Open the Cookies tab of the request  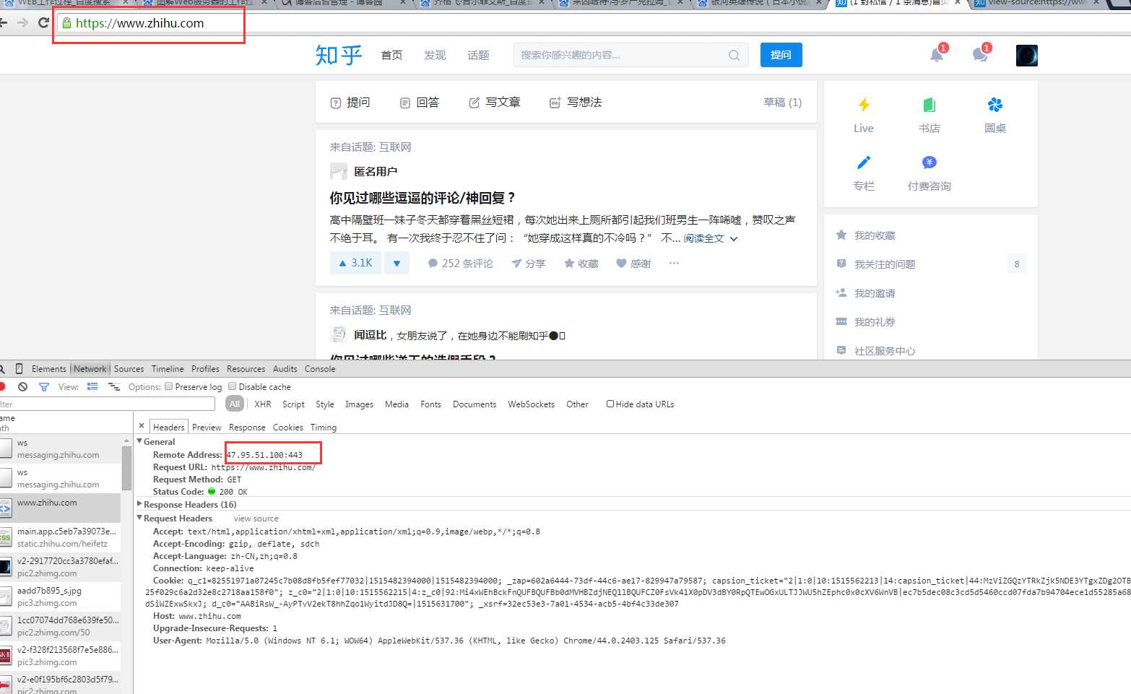pyautogui.click(x=288, y=428)
